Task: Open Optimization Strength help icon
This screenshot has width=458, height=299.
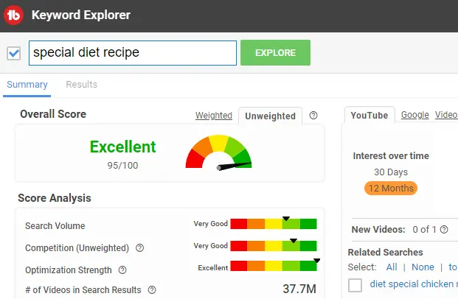Action: (x=122, y=270)
